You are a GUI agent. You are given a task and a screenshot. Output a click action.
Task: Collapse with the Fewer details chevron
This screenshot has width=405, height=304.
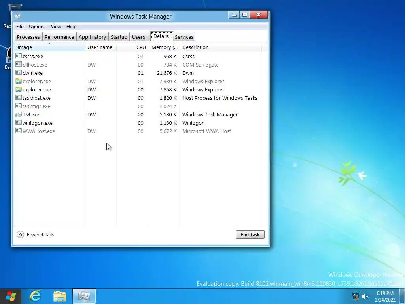(x=20, y=234)
